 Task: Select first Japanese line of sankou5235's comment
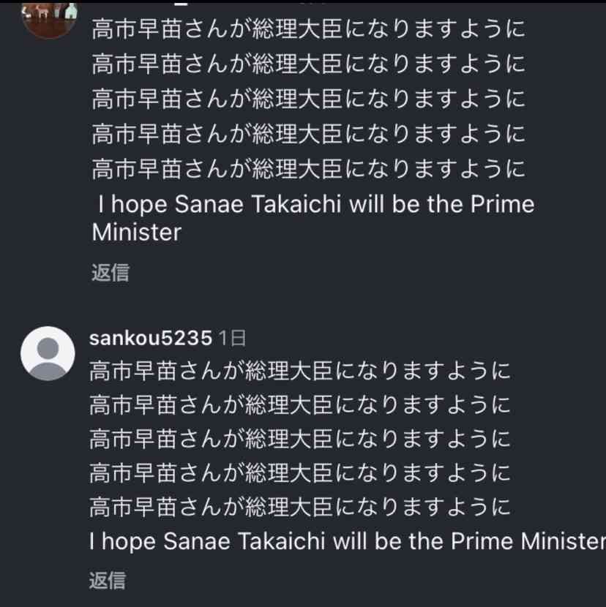coord(300,371)
